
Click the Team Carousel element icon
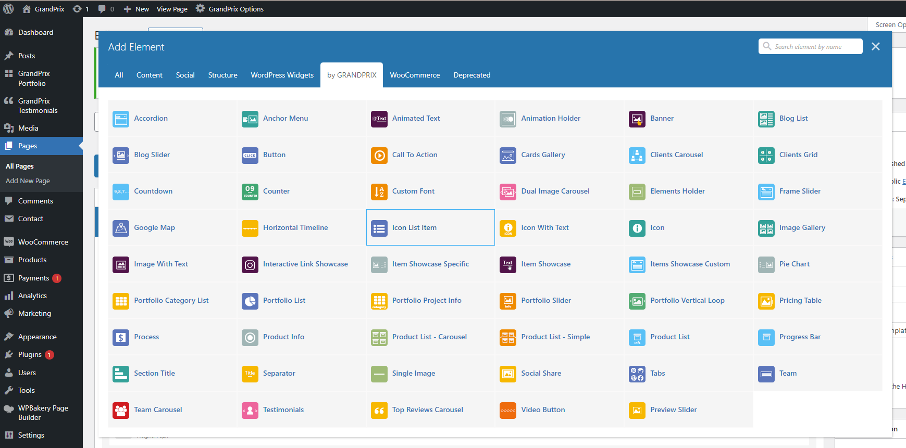pos(121,411)
